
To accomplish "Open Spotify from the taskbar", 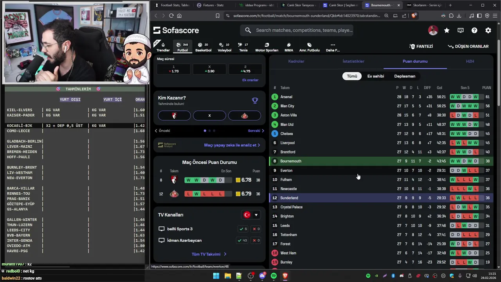I will coord(274,276).
